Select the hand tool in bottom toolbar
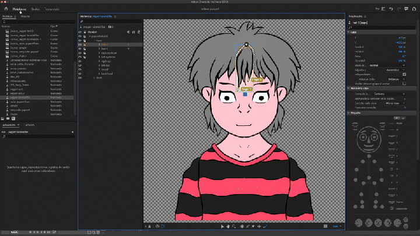Image resolution: width=420 pixels, height=236 pixels. click(229, 226)
